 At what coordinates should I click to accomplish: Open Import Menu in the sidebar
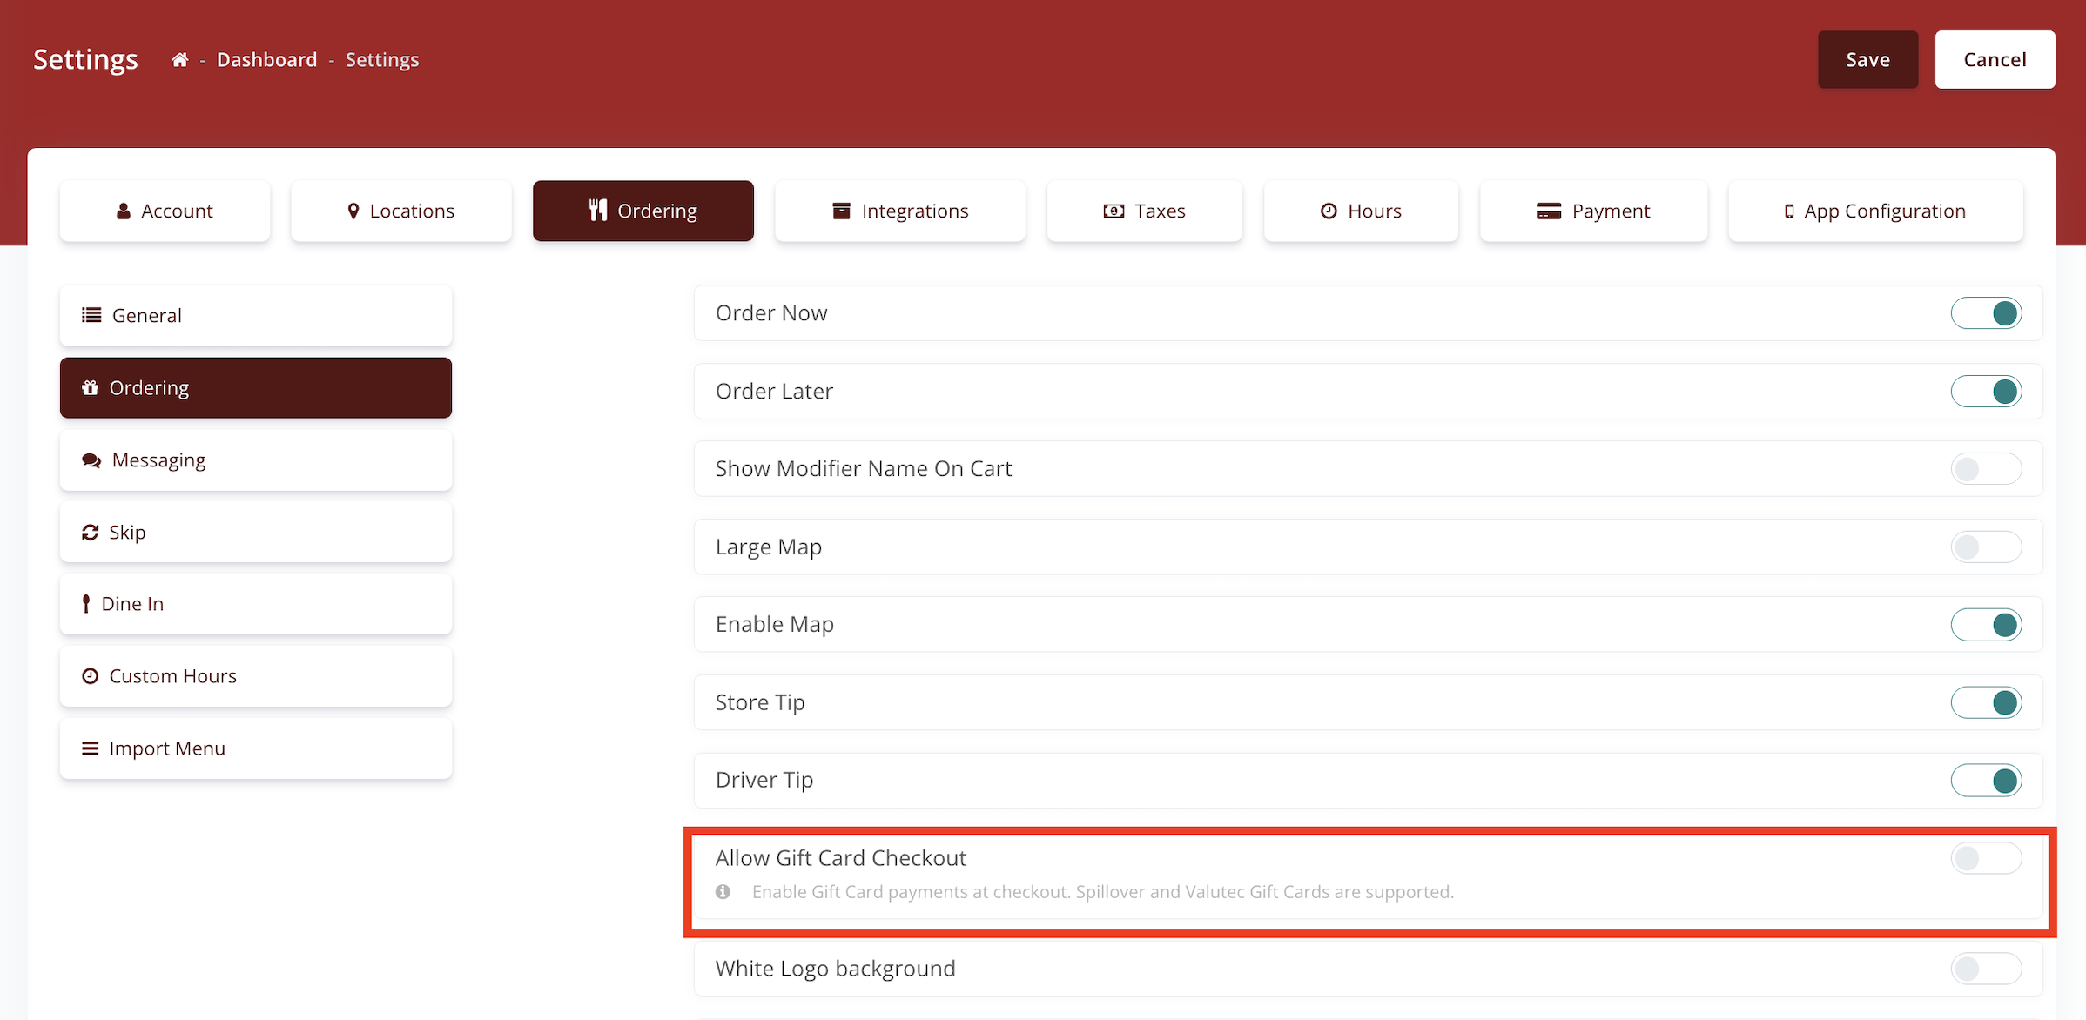tap(255, 748)
